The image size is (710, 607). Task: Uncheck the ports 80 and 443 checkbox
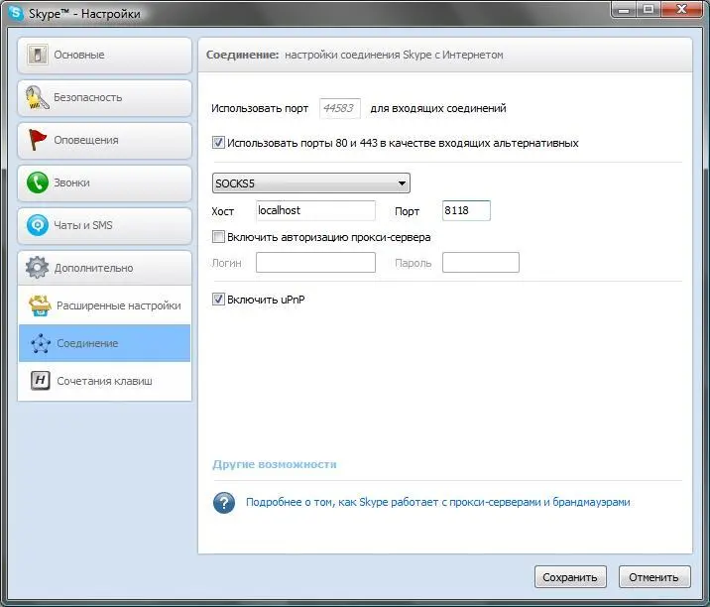tap(219, 143)
